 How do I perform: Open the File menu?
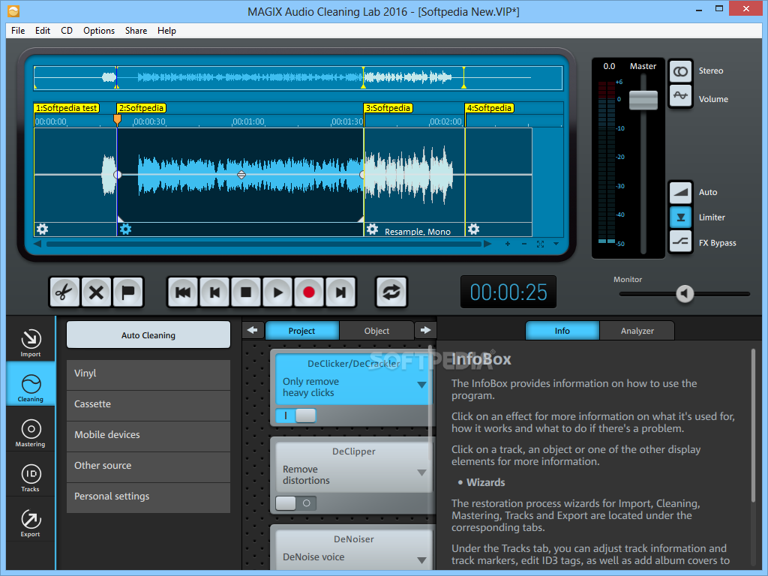point(18,30)
